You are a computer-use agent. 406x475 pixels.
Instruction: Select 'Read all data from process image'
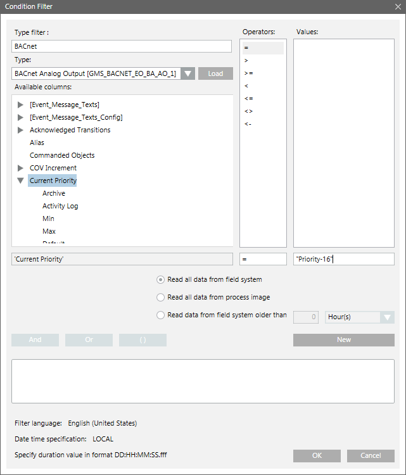pos(160,297)
